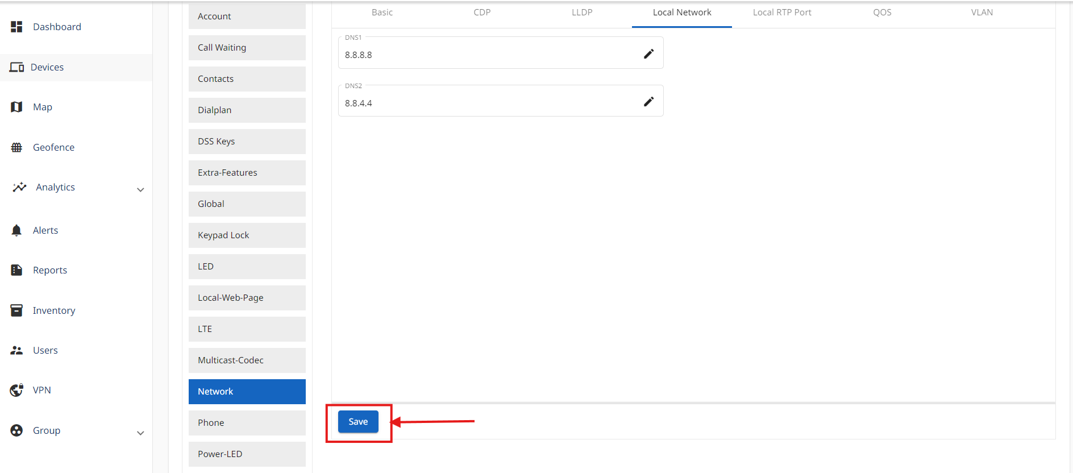The height and width of the screenshot is (473, 1073).
Task: Expand the Analytics submenu chevron
Action: (x=140, y=190)
